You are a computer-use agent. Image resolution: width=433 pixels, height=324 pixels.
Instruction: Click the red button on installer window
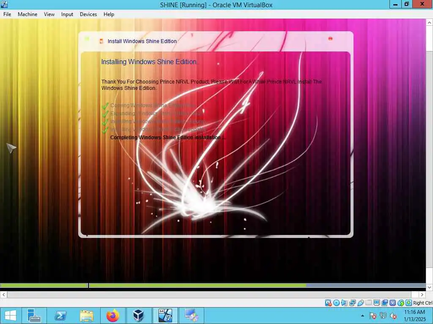tap(330, 38)
